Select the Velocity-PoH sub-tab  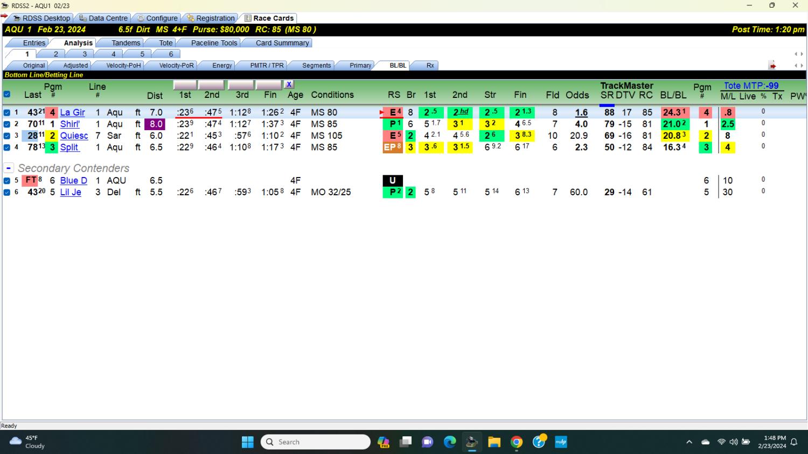coord(123,66)
